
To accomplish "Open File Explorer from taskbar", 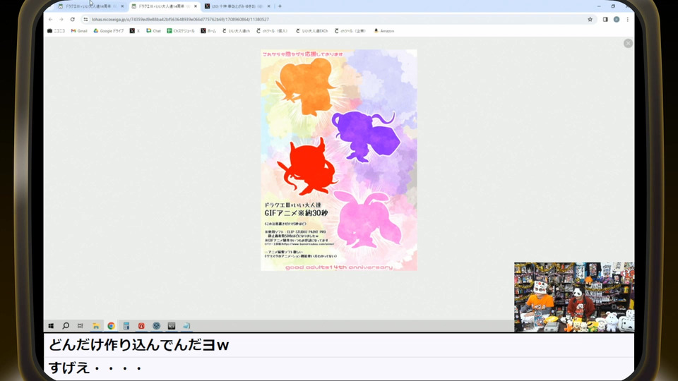I will (96, 326).
